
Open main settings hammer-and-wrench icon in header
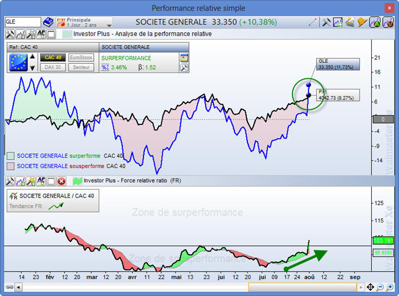click(x=326, y=22)
